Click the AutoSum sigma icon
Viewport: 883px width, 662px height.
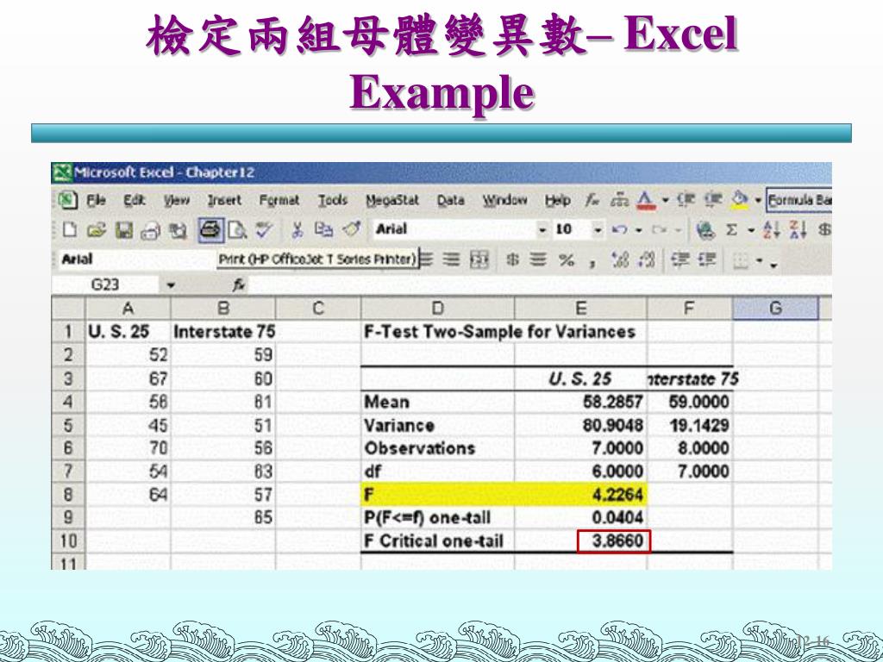coord(731,229)
